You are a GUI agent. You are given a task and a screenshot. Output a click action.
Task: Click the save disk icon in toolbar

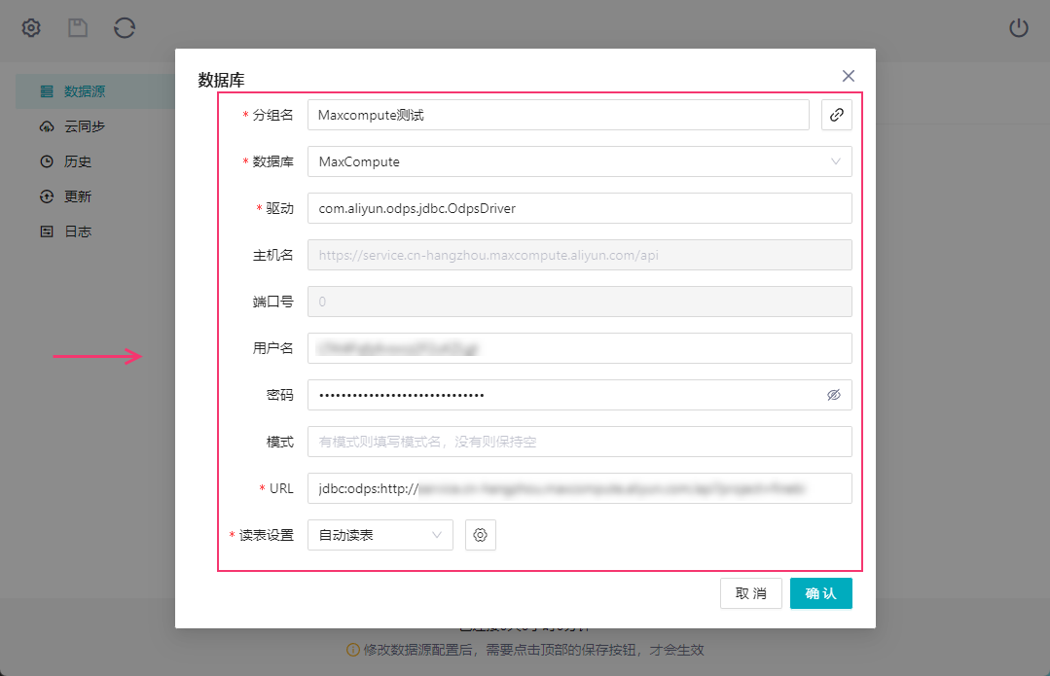(78, 27)
